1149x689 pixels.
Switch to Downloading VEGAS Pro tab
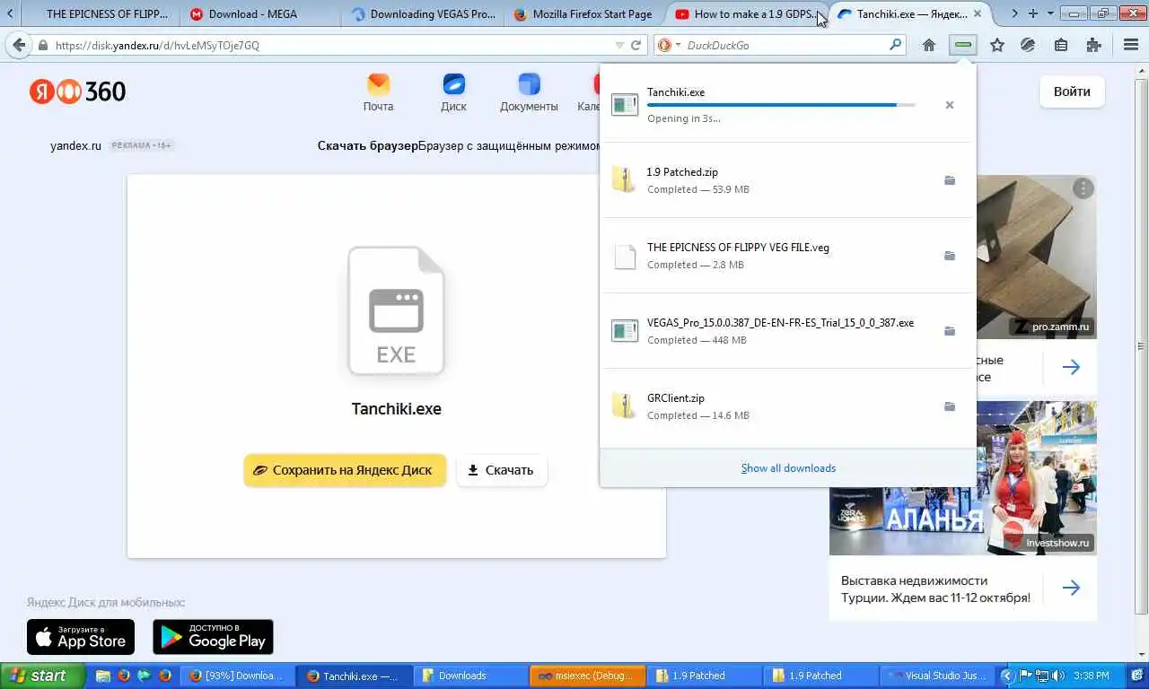(422, 14)
